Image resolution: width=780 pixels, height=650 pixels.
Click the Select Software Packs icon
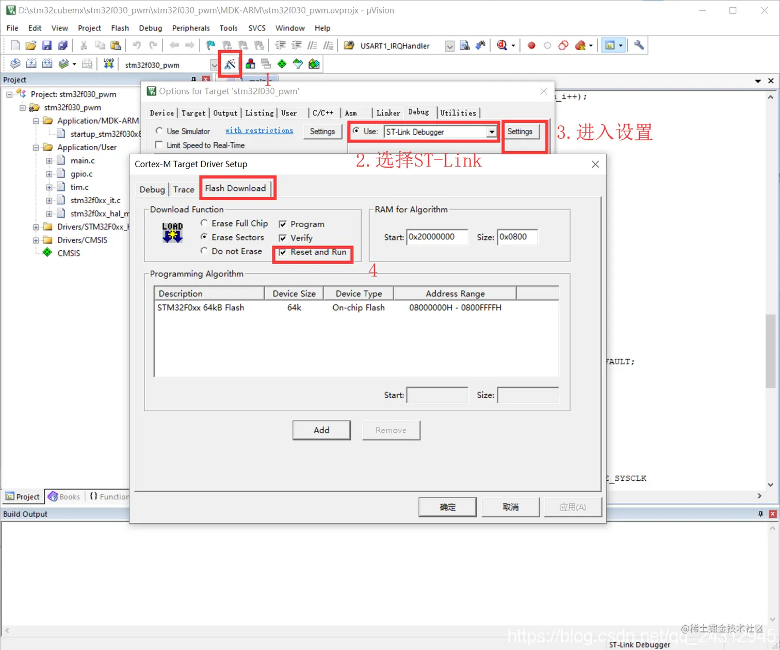tap(298, 64)
